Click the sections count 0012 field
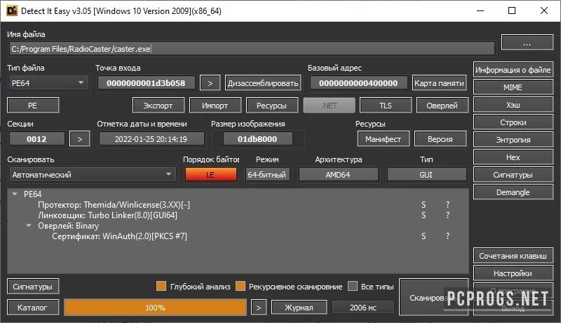Viewport: 561px width, 323px height. pyautogui.click(x=36, y=138)
